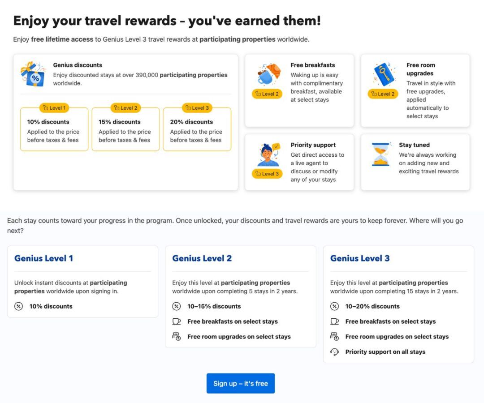Select the Level 2 badge on Free breakfasts tile
This screenshot has height=403, width=484.
point(267,94)
